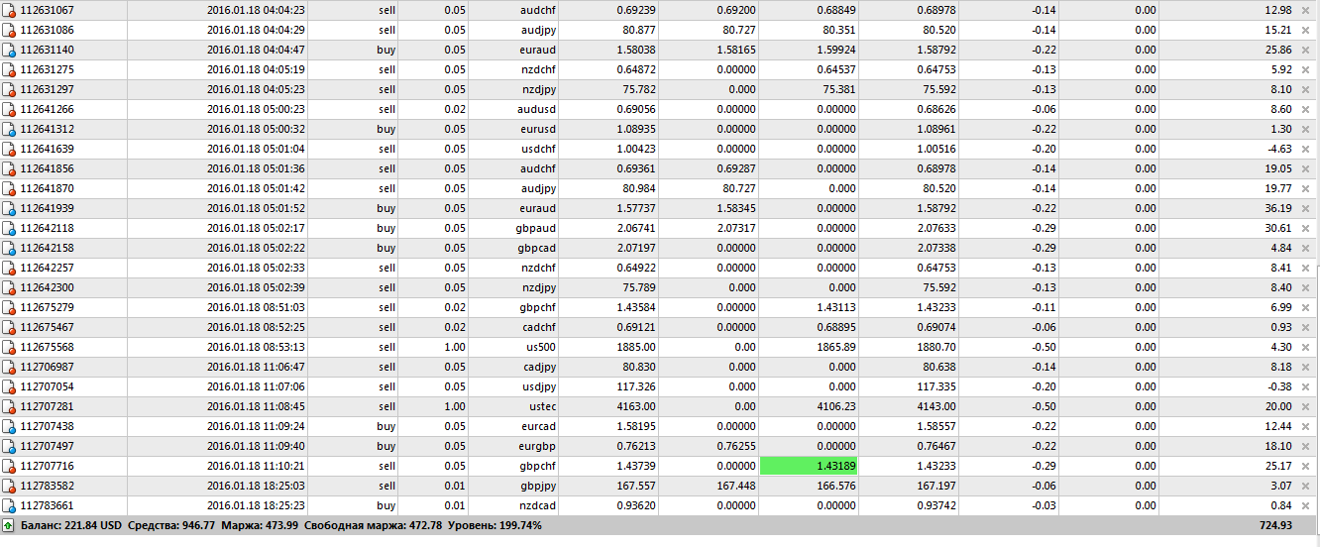The width and height of the screenshot is (1320, 547).
Task: Select order ticket 112641639
Action: coord(47,149)
